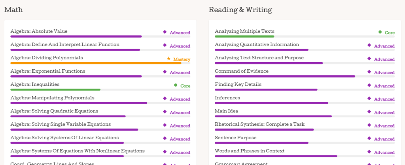Click the Math section heading

pos(14,10)
